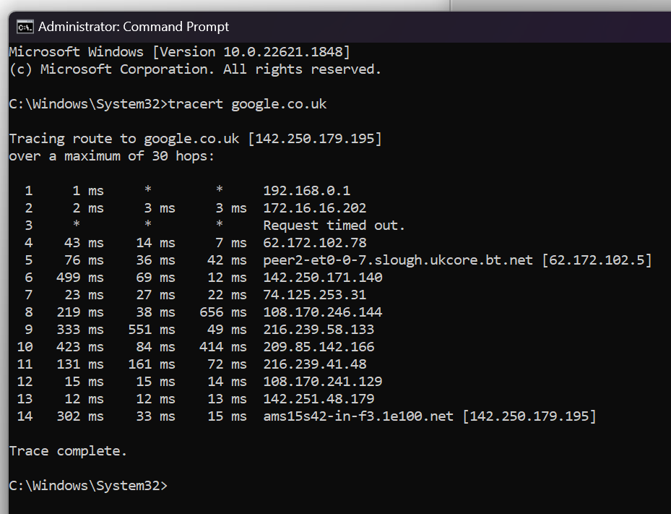Image resolution: width=671 pixels, height=514 pixels.
Task: Click IP address 74.125.253.31 at hop 7
Action: point(314,295)
